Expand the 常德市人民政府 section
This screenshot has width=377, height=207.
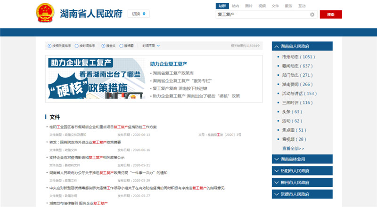point(302,194)
